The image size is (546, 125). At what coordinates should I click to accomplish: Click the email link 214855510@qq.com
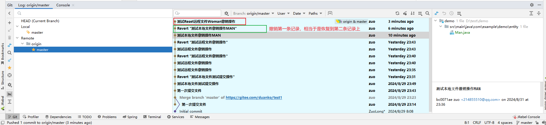click(x=480, y=99)
